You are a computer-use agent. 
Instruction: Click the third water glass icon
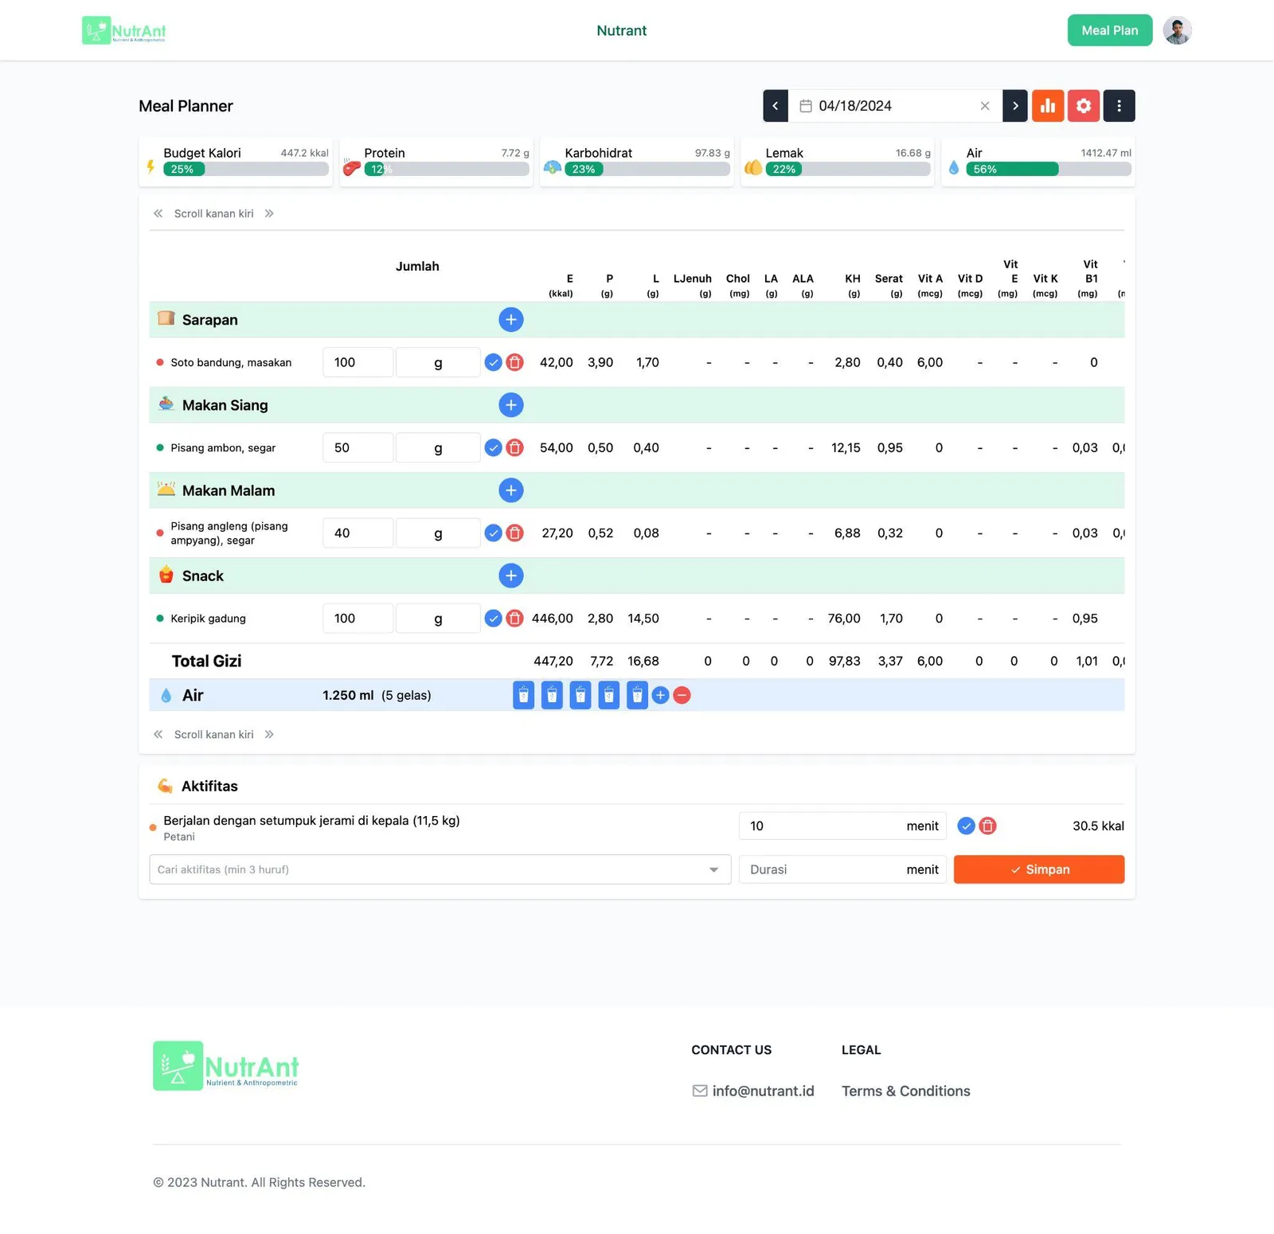[580, 695]
